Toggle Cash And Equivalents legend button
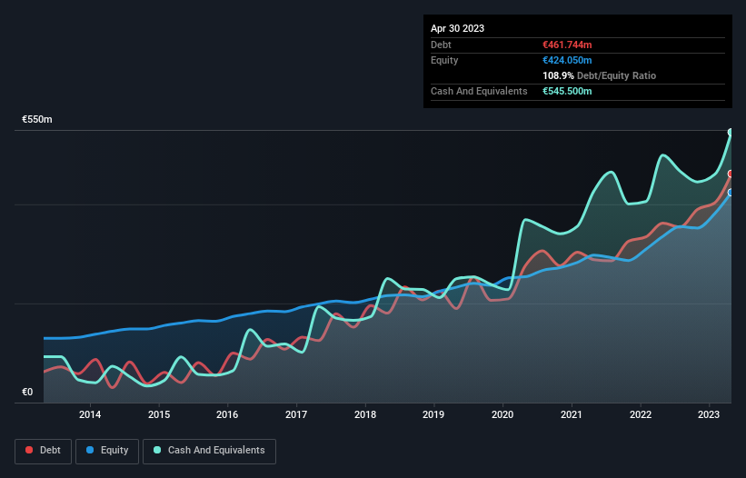Screen dimensions: 746x478 coord(209,451)
